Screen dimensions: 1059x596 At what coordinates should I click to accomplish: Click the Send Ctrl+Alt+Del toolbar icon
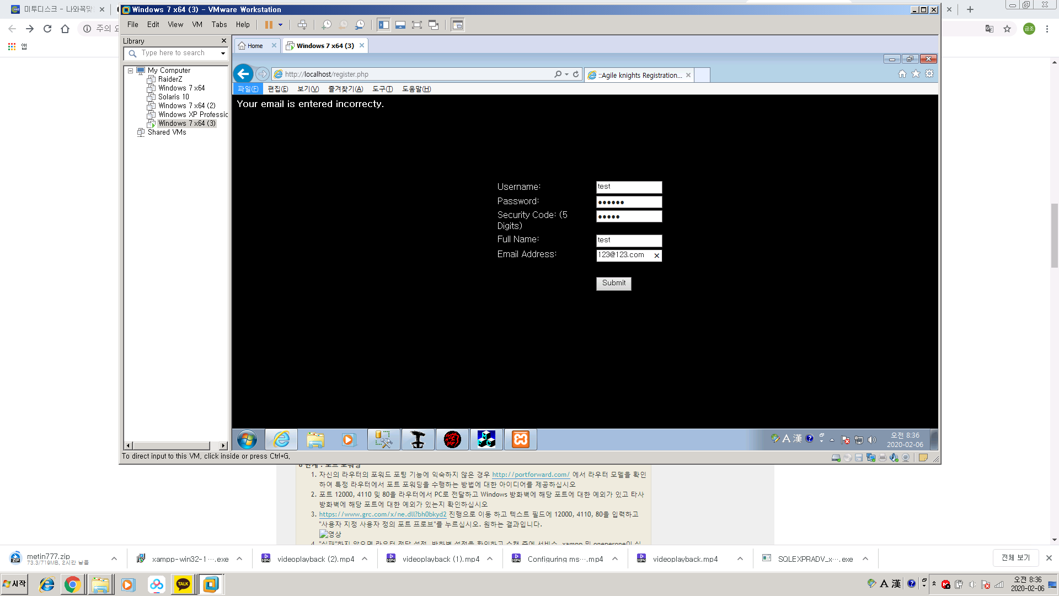tap(302, 25)
